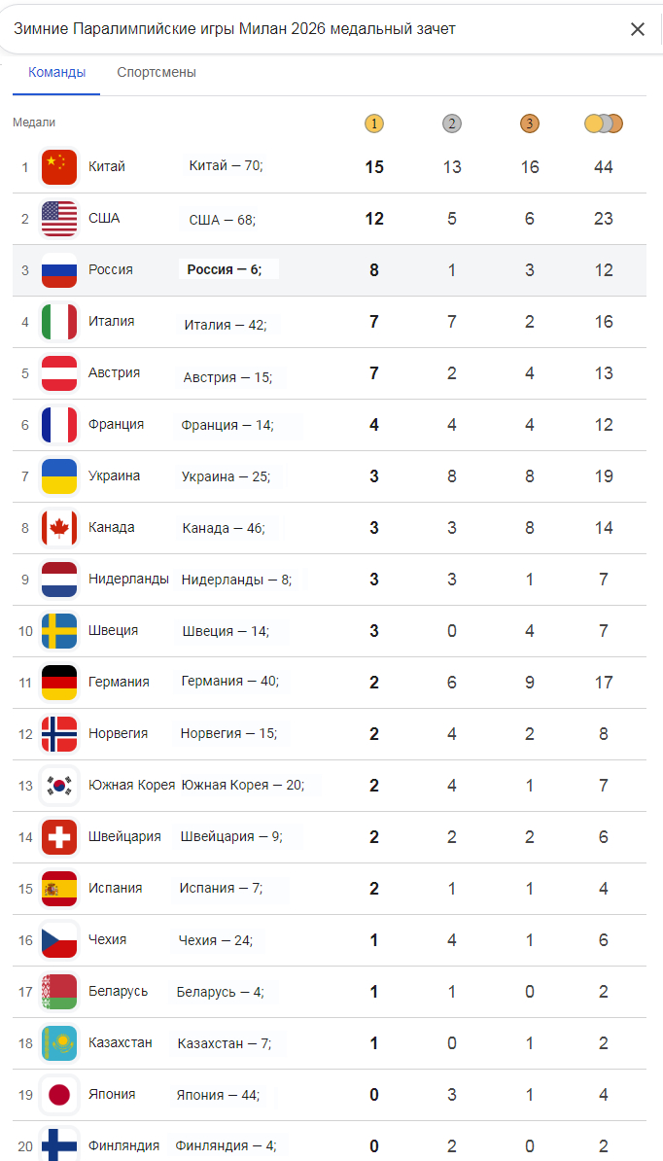Clear the search query with the X button

638,29
